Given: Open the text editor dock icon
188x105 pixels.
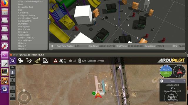Looking at the screenshot, I should coord(5,63).
